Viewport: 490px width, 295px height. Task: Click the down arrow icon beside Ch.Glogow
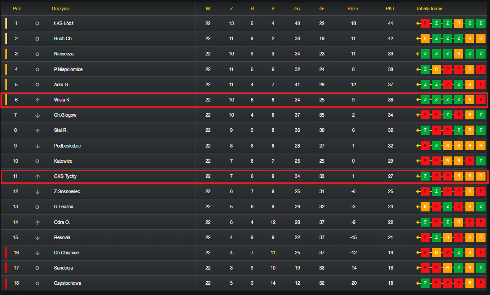point(38,115)
